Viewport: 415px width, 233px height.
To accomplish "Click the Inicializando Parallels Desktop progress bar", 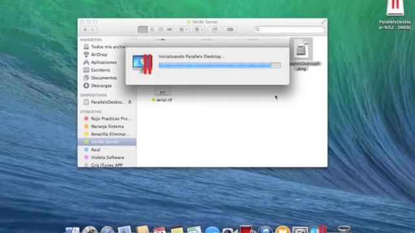I will 220,65.
